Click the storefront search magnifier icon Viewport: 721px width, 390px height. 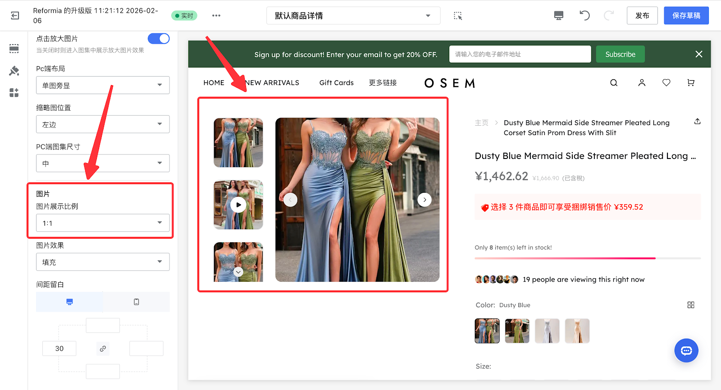point(614,83)
